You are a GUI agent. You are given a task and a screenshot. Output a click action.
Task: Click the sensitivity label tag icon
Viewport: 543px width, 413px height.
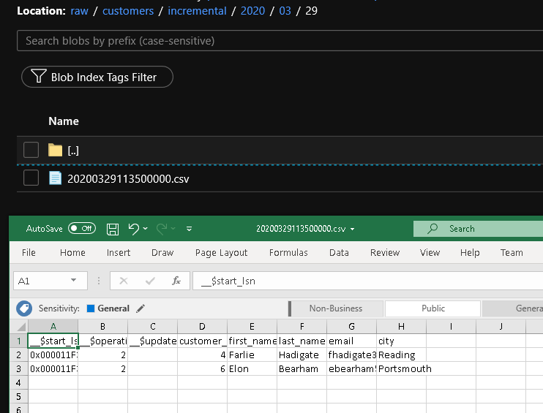(24, 308)
